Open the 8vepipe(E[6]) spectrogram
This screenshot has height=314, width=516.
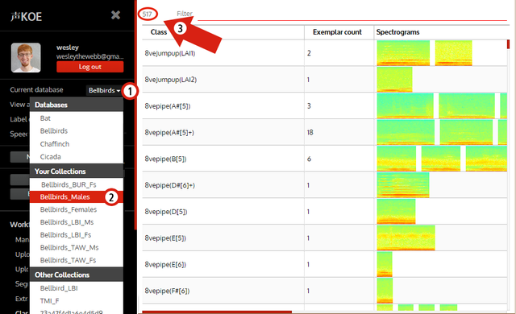click(385, 264)
